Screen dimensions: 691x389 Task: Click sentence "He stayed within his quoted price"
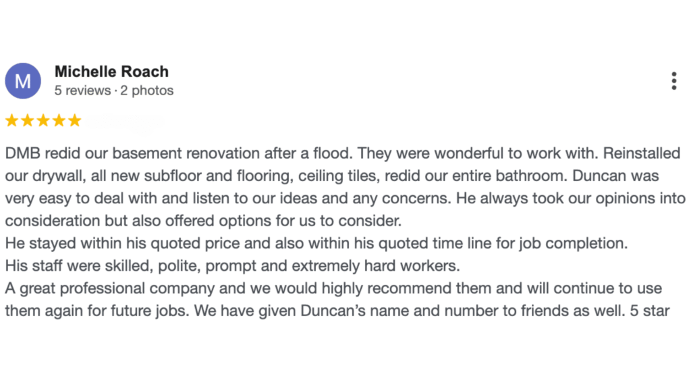316,243
